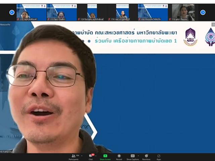Expand the Participants options arrow
This screenshot has height=161, width=215.
(x=82, y=156)
